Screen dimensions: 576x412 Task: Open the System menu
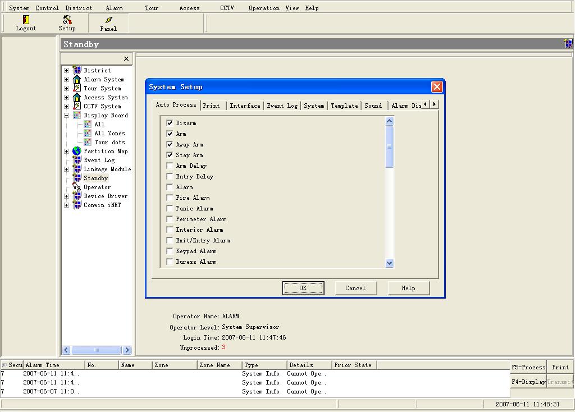(x=19, y=8)
